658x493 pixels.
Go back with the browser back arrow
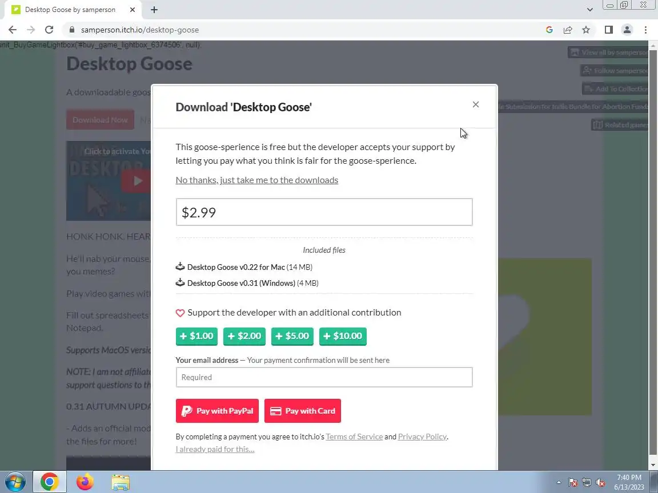[x=13, y=30]
